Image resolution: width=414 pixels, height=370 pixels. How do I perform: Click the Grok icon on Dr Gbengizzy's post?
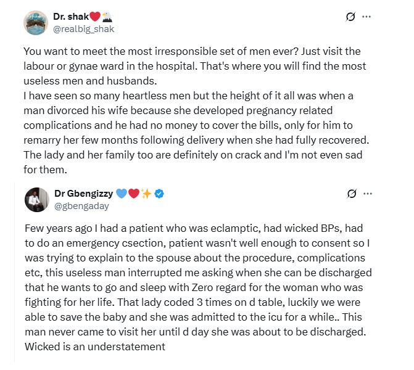(x=352, y=194)
